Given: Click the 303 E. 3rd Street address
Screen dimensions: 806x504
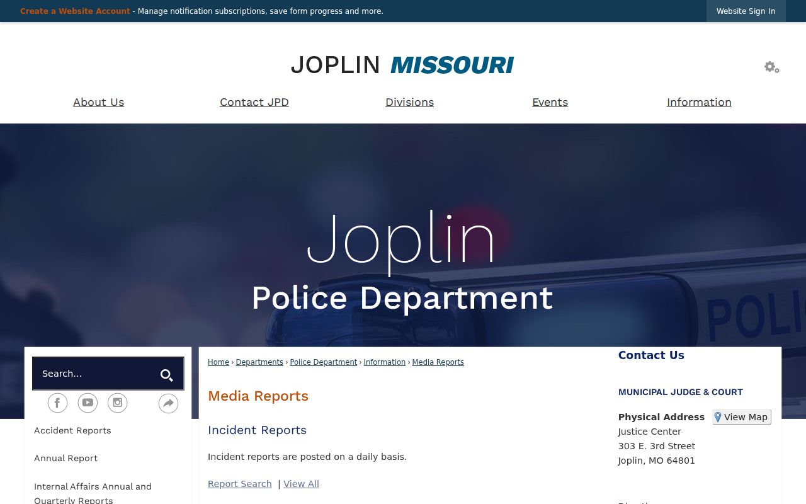Looking at the screenshot, I should tap(657, 446).
